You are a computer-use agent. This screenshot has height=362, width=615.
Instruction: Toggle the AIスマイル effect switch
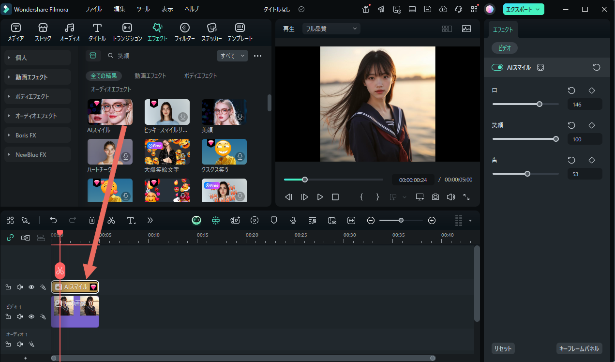(x=497, y=67)
